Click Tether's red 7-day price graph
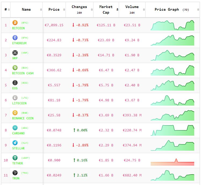The height and width of the screenshot is (185, 202). (172, 162)
